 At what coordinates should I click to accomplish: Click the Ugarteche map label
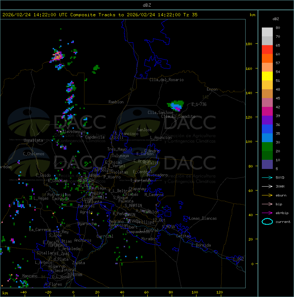coord(87,224)
